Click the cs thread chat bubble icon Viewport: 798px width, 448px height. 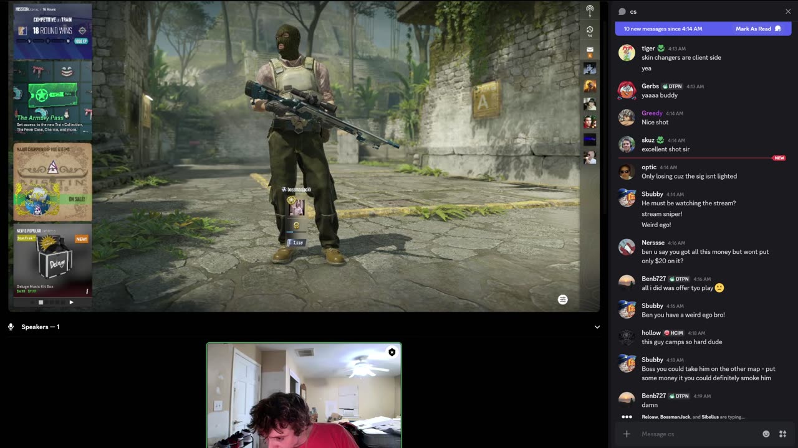tap(622, 11)
